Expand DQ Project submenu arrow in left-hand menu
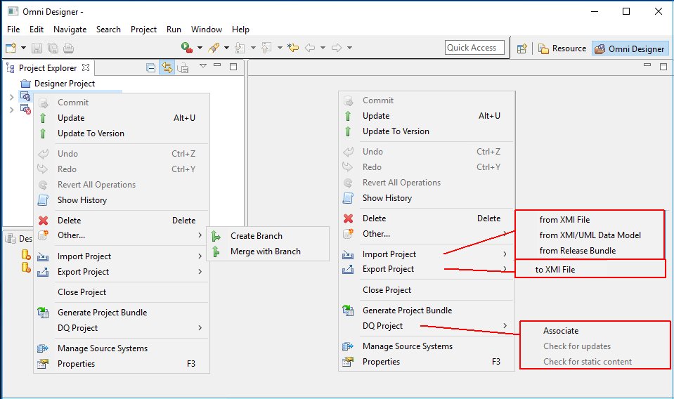This screenshot has height=399, width=674. click(200, 328)
